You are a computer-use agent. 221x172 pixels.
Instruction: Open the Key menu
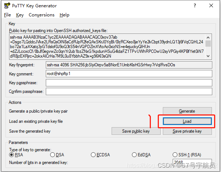20,15
